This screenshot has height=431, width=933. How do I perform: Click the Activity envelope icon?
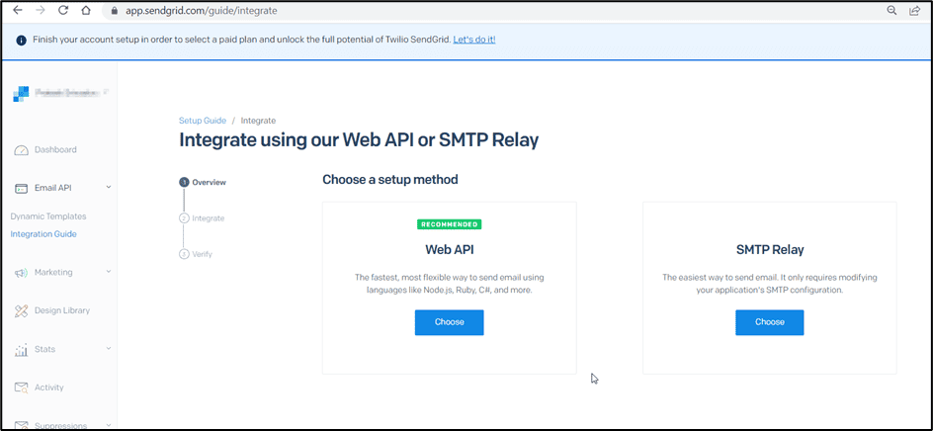coord(21,388)
